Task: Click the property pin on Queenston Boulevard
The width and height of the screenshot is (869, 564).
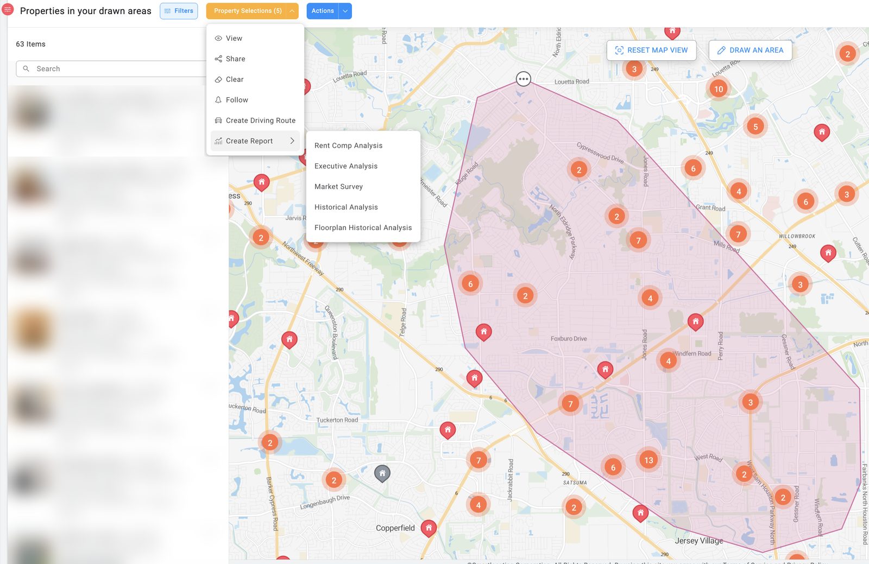Action: click(289, 340)
